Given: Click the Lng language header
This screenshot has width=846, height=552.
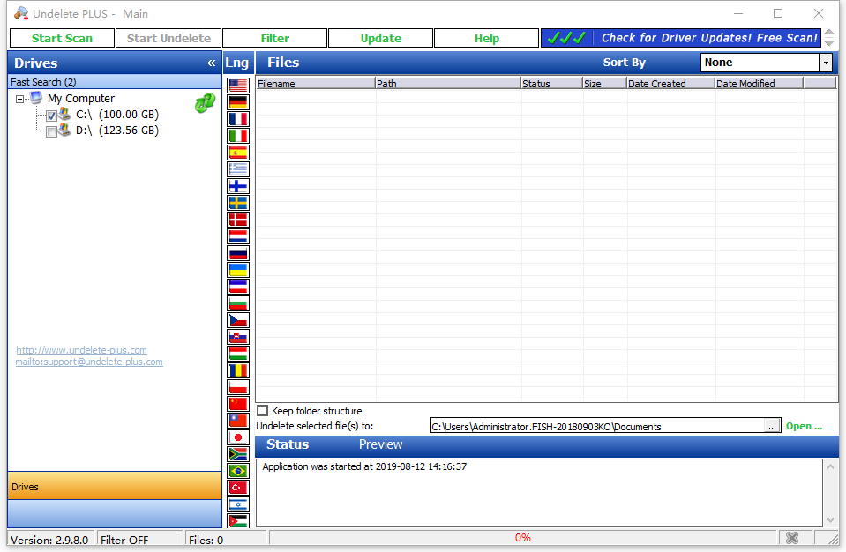Looking at the screenshot, I should [236, 63].
